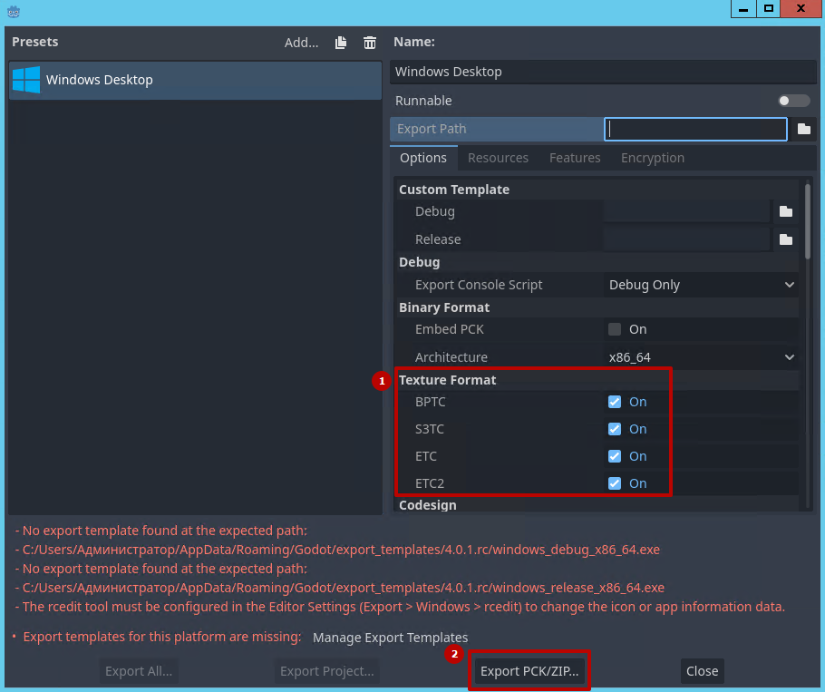
Task: Click the Export Project... button
Action: (326, 671)
